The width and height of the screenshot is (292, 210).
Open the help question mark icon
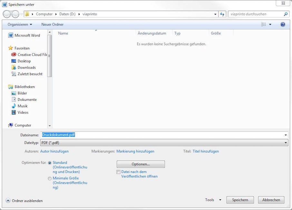[x=283, y=25]
